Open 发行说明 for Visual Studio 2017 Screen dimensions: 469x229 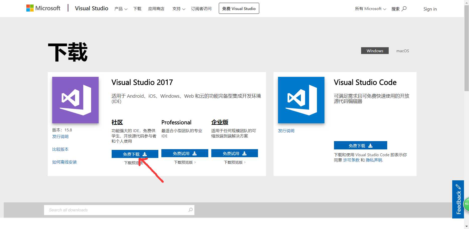(x=60, y=136)
